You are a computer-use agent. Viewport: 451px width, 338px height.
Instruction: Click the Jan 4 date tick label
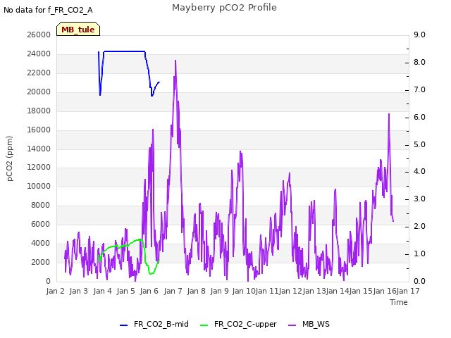[x=103, y=291]
